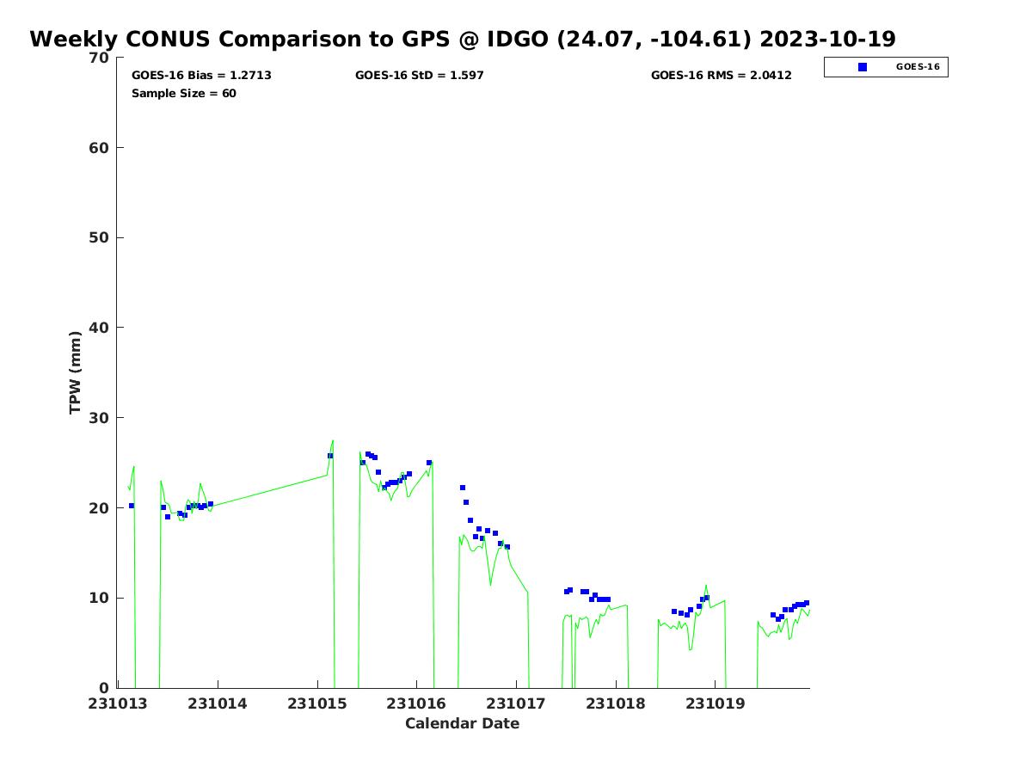Click the 70 y-axis tick label

coord(100,58)
